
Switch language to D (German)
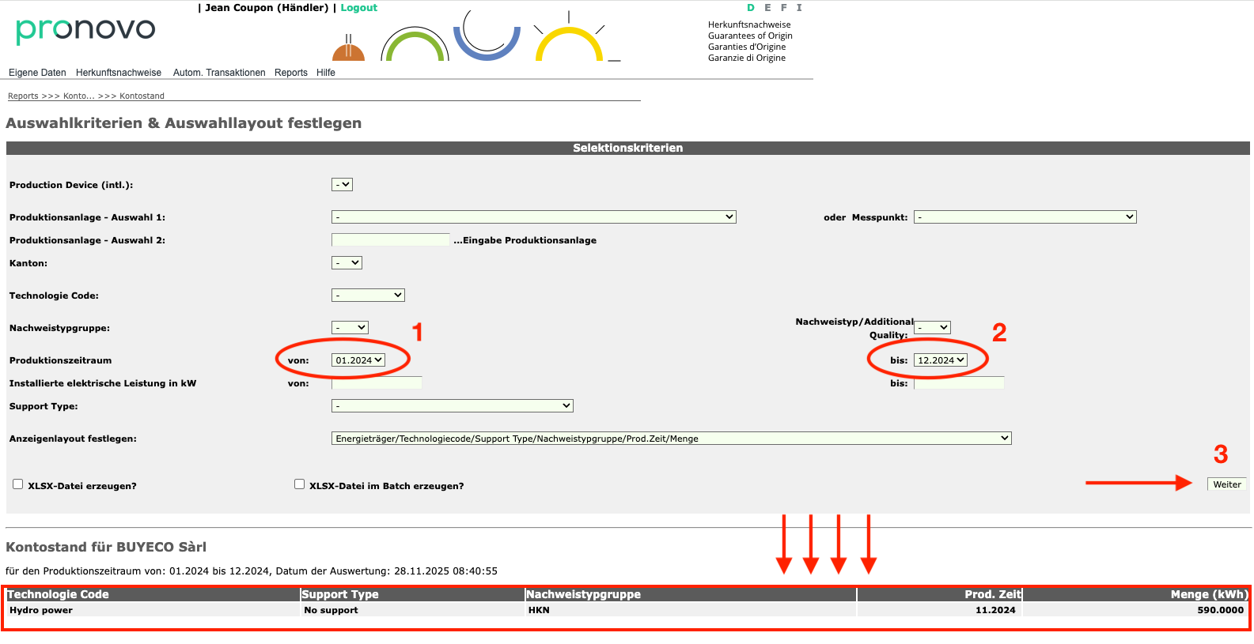(x=751, y=8)
